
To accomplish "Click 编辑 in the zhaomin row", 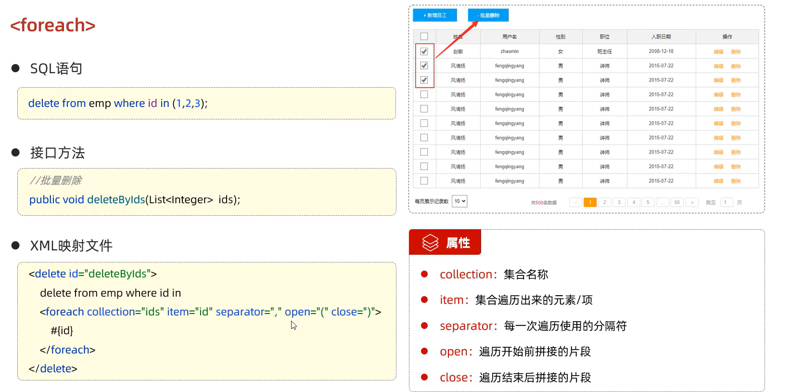I will pos(718,52).
